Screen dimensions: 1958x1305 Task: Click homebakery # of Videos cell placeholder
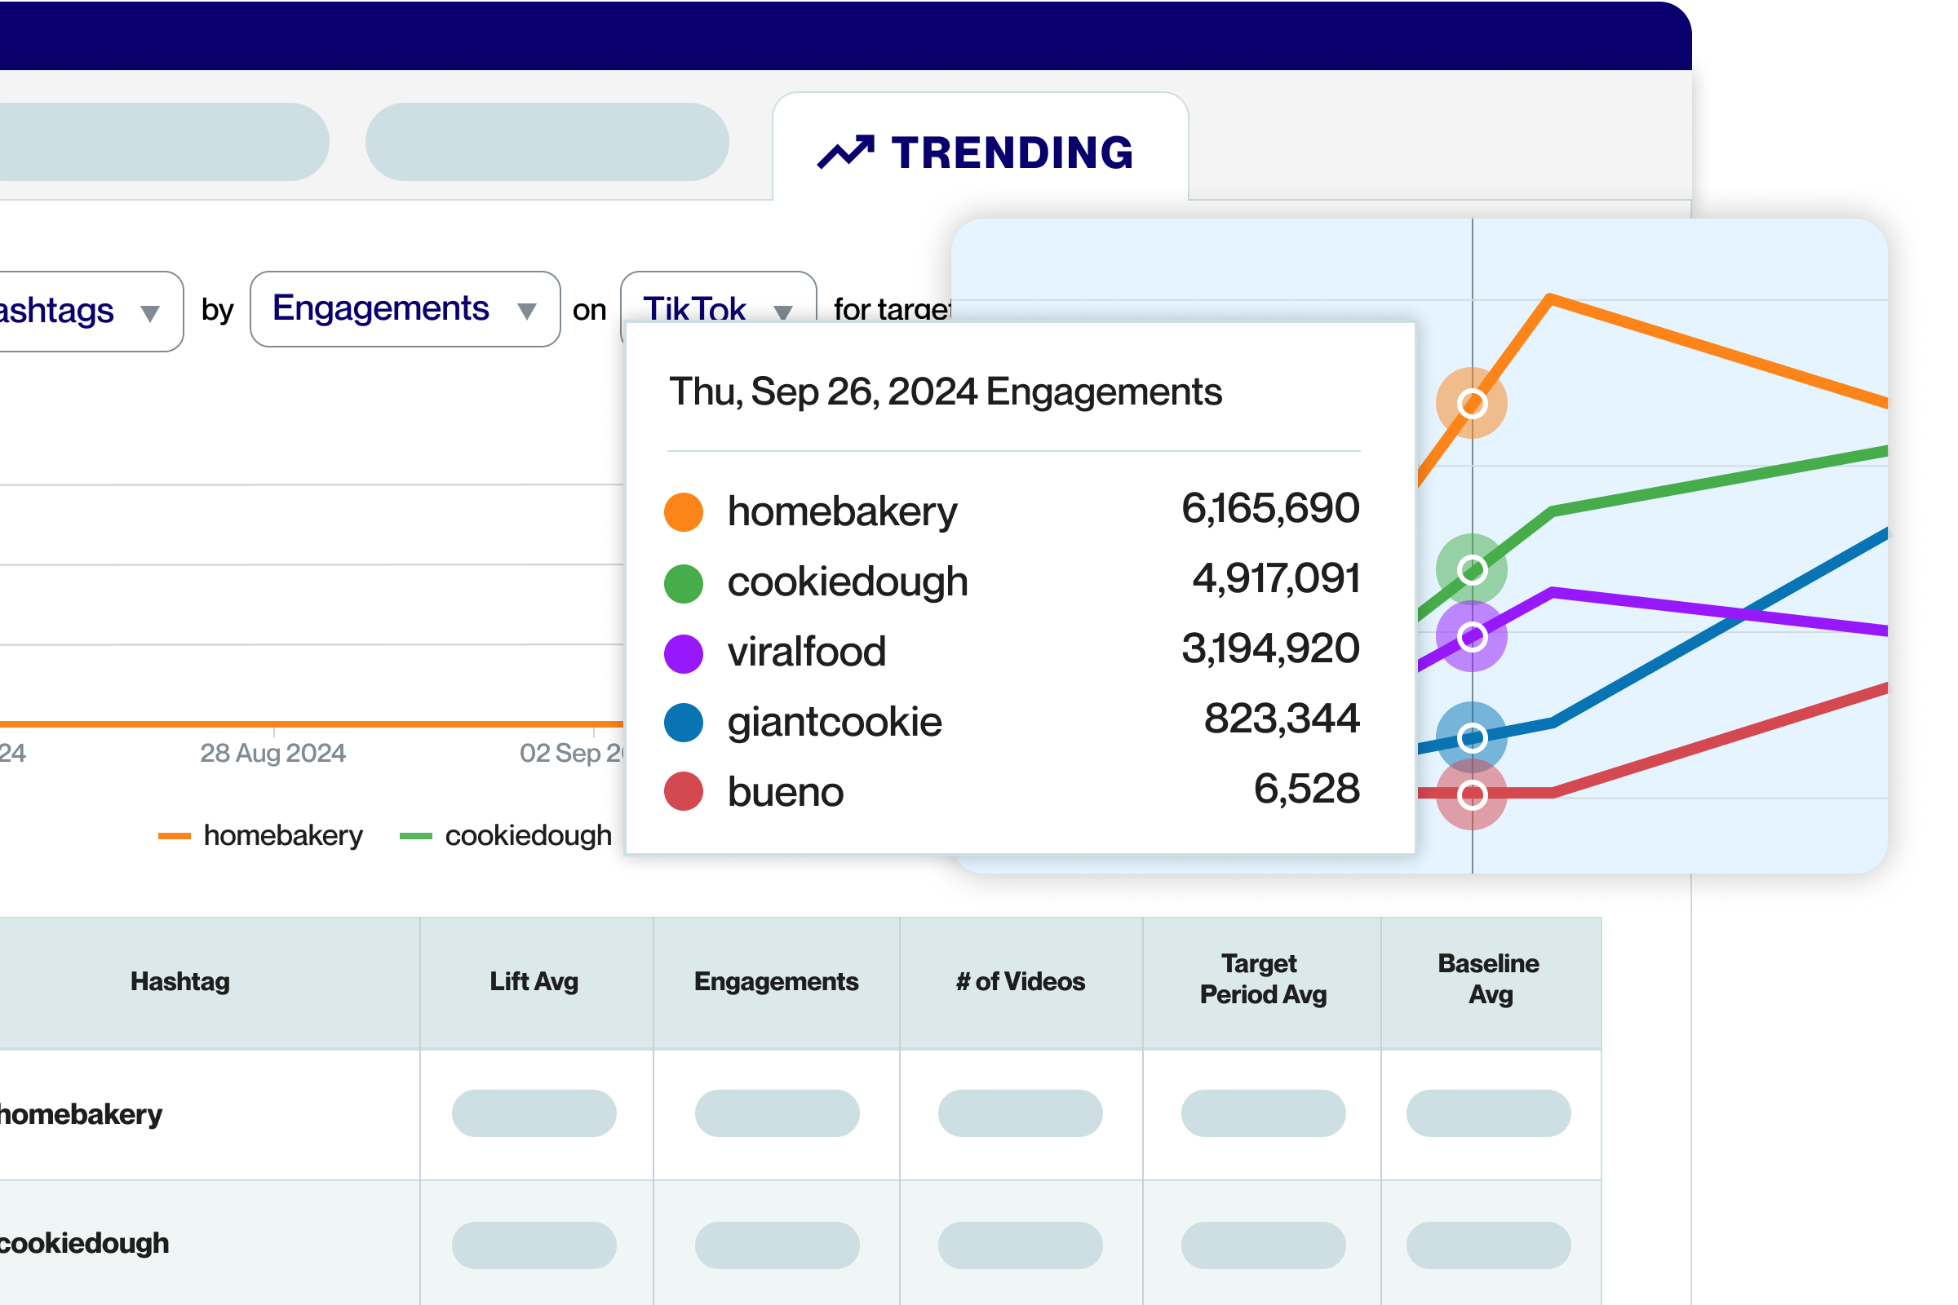pyautogui.click(x=1021, y=1113)
